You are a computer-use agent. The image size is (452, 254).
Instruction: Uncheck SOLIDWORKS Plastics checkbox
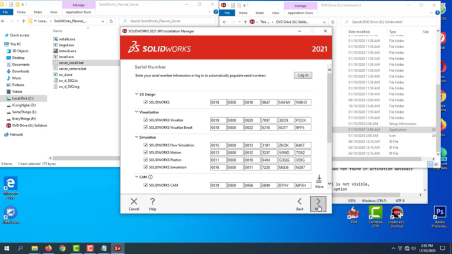click(145, 160)
